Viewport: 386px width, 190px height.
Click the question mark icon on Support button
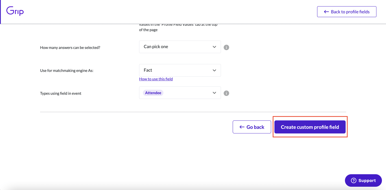[x=354, y=180]
